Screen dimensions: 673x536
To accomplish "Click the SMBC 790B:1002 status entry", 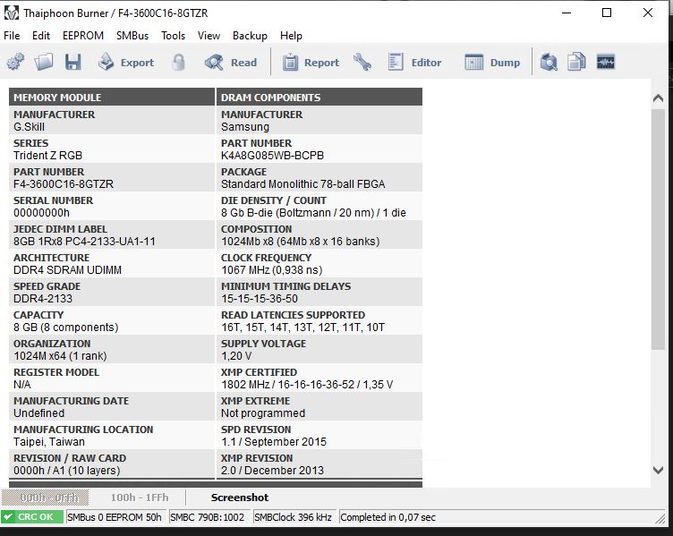I will (x=208, y=517).
